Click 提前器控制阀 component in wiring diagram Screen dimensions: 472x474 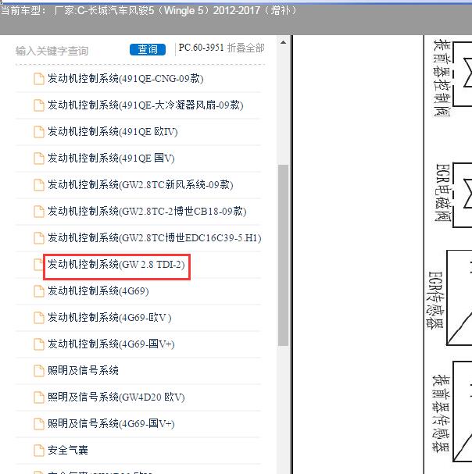[442, 78]
